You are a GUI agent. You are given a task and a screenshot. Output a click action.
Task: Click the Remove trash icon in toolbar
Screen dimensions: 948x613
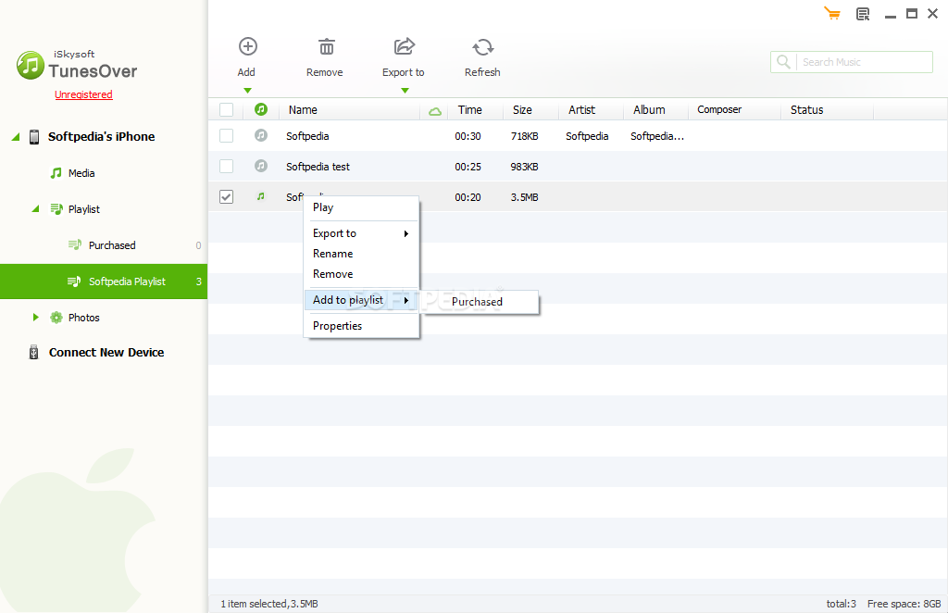(x=327, y=46)
